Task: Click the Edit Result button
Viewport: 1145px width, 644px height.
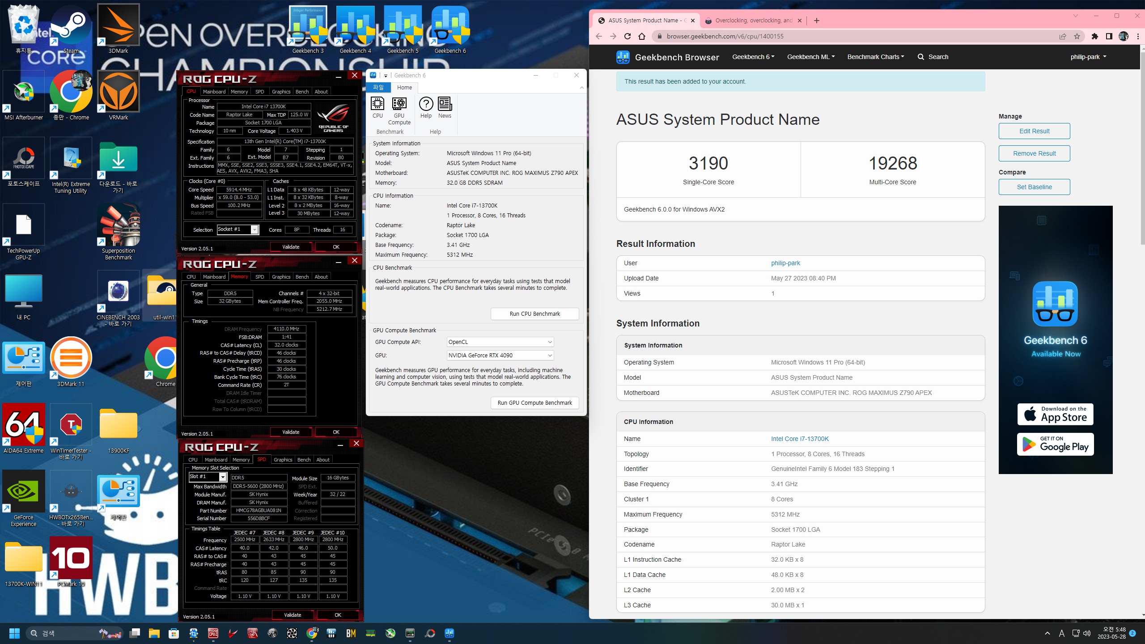Action: click(1034, 131)
